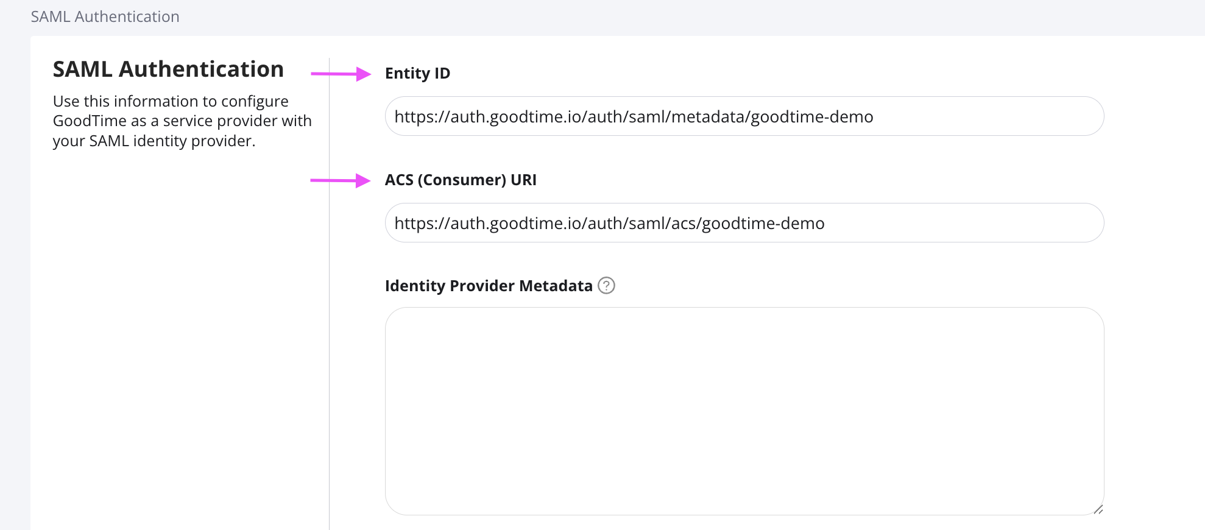Click the gray SAML Authentication page title

pyautogui.click(x=105, y=16)
